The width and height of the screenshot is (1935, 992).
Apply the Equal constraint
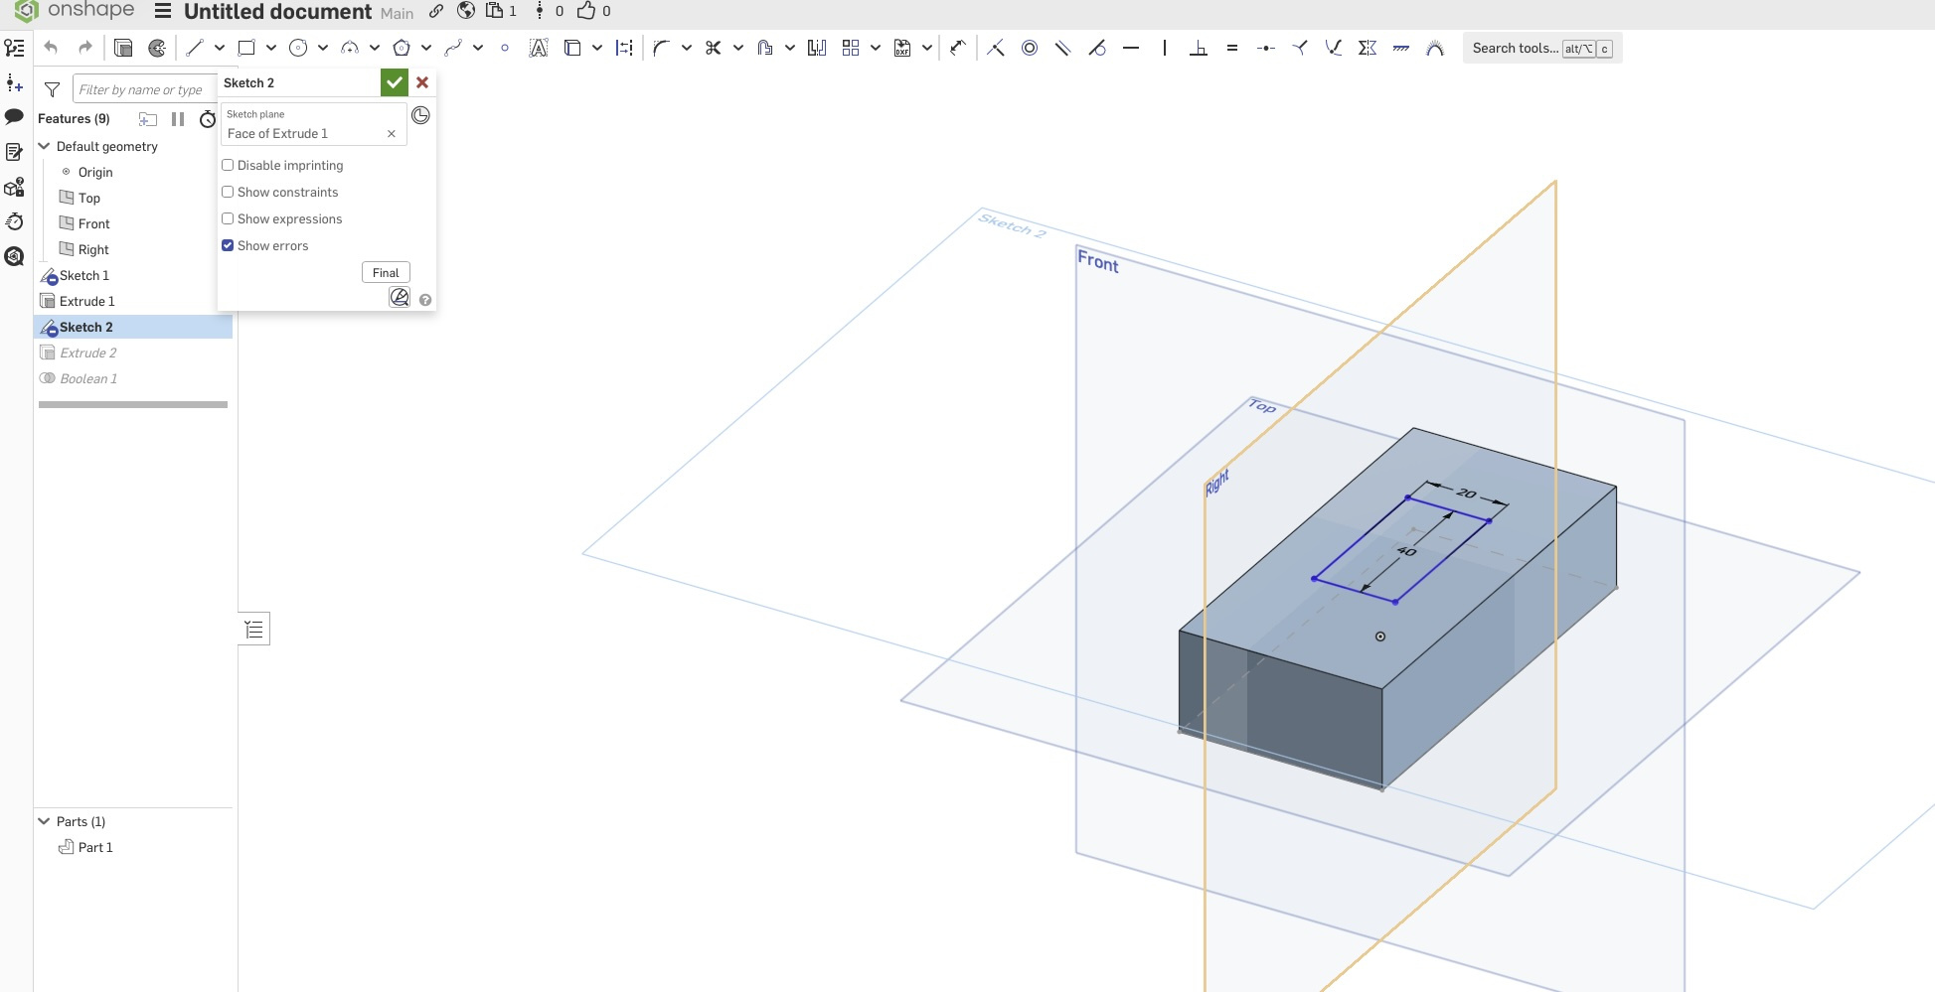1232,48
